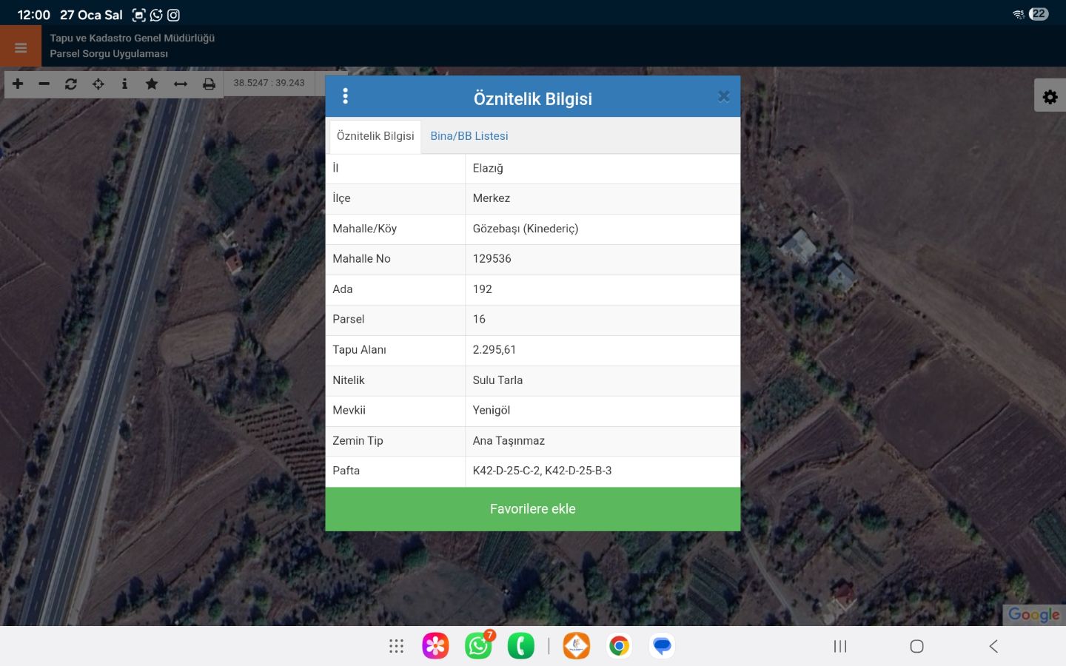The image size is (1066, 666).
Task: Open the app drawer grid icon
Action: point(396,646)
